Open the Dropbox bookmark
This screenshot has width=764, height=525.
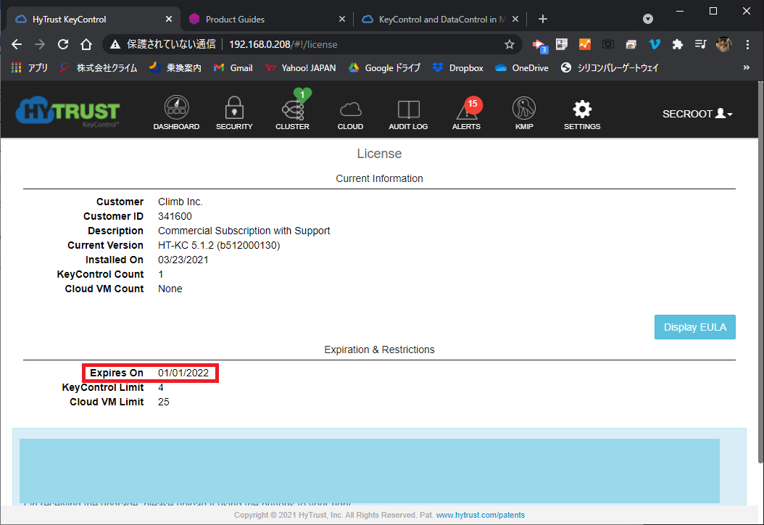click(458, 67)
